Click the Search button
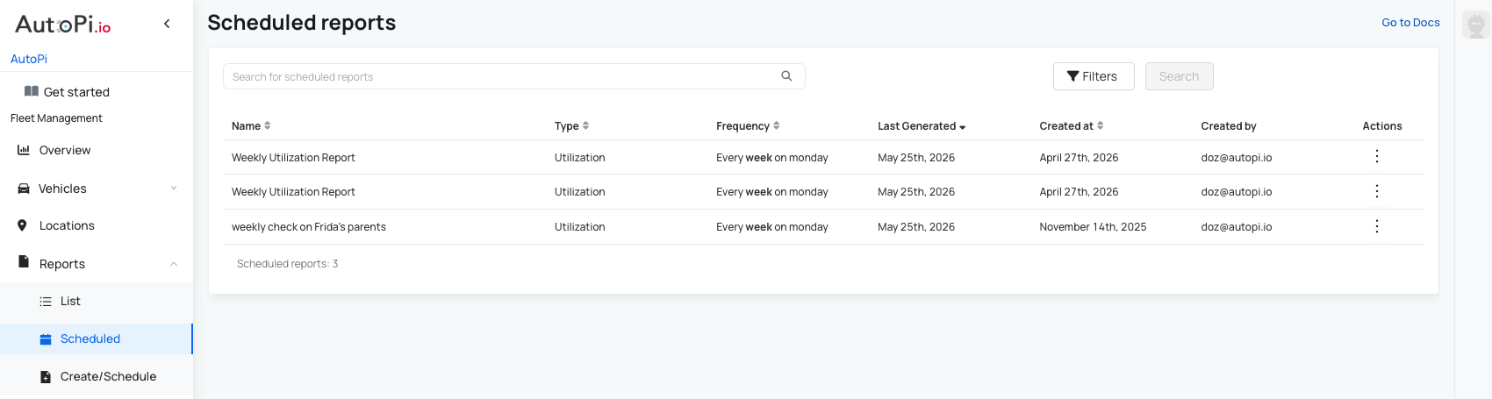The width and height of the screenshot is (1492, 399). 1180,76
